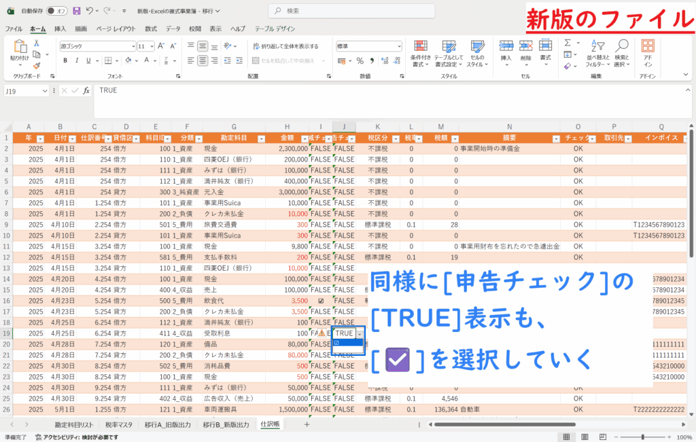The width and height of the screenshot is (696, 442).
Task: Toggle the 自動保存 autosave switch
Action: (59, 11)
